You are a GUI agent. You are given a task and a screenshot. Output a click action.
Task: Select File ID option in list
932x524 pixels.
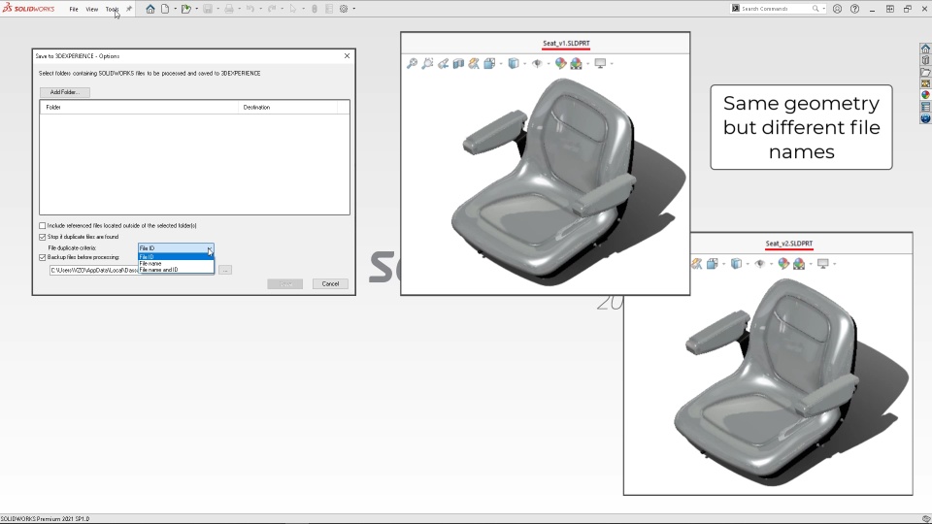[176, 256]
